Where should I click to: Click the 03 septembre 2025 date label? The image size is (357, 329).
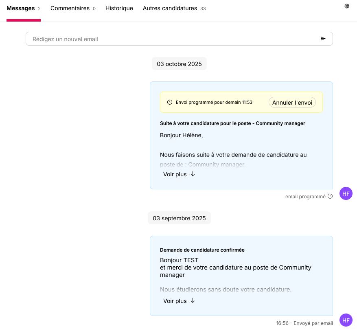179,218
